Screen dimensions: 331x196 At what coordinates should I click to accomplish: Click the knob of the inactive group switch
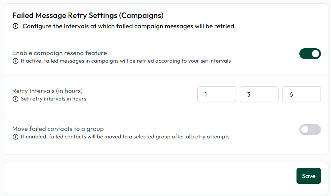pos(305,129)
